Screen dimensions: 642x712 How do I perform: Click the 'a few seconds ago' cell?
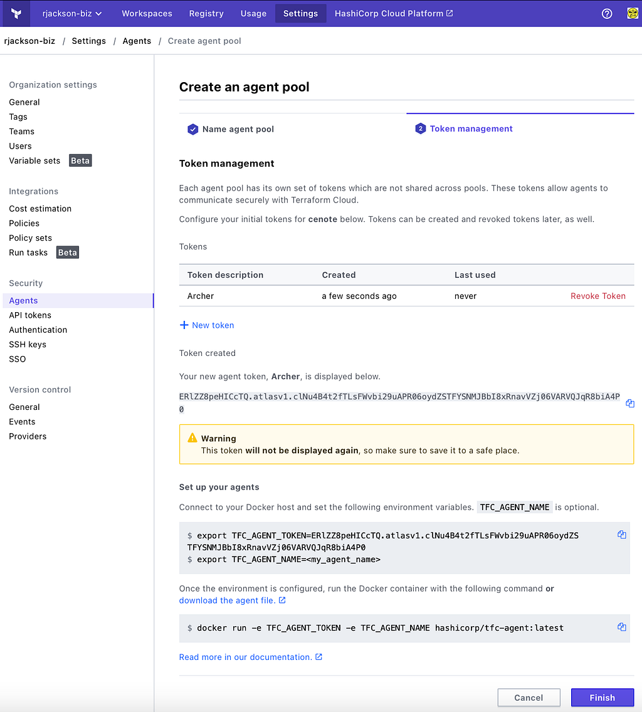pyautogui.click(x=359, y=296)
